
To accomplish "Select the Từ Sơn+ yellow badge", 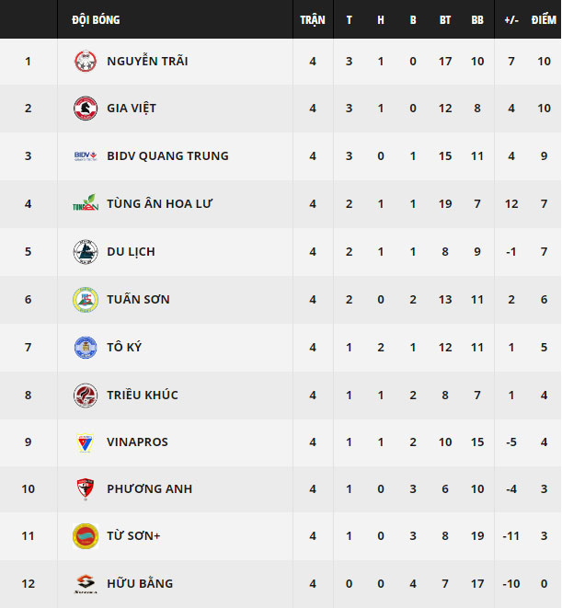I will 86,536.
